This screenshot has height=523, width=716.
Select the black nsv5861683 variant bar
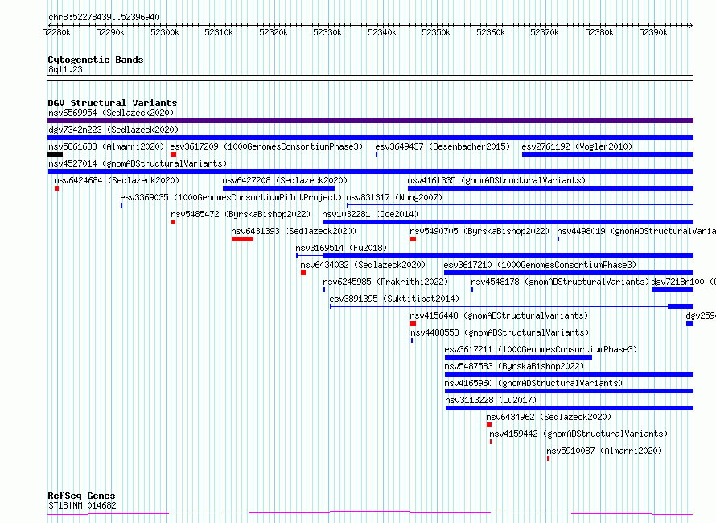pyautogui.click(x=55, y=154)
